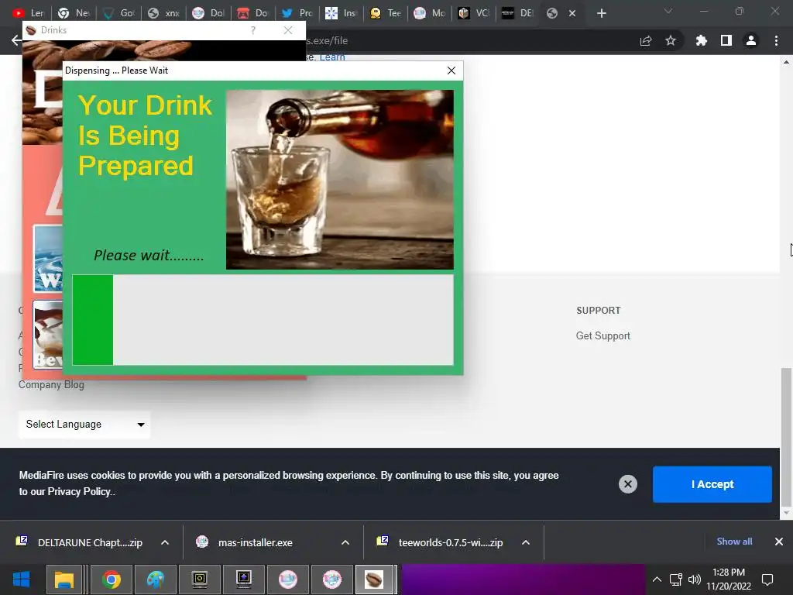Screen dimensions: 793x595
Task: Click the pouring drink image
Action: (340, 180)
